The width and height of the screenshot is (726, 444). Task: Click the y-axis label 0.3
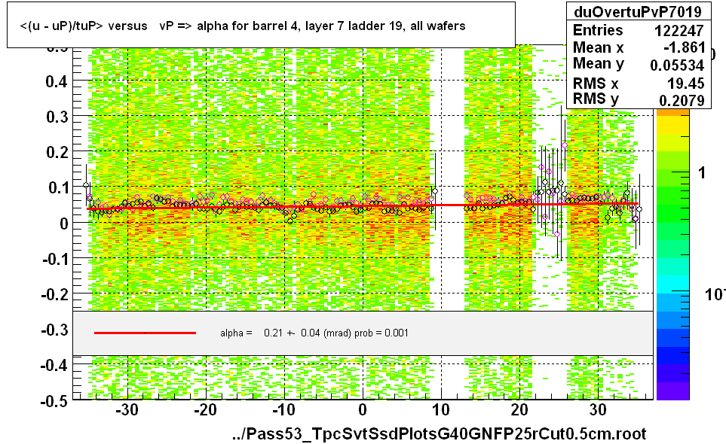[x=57, y=117]
